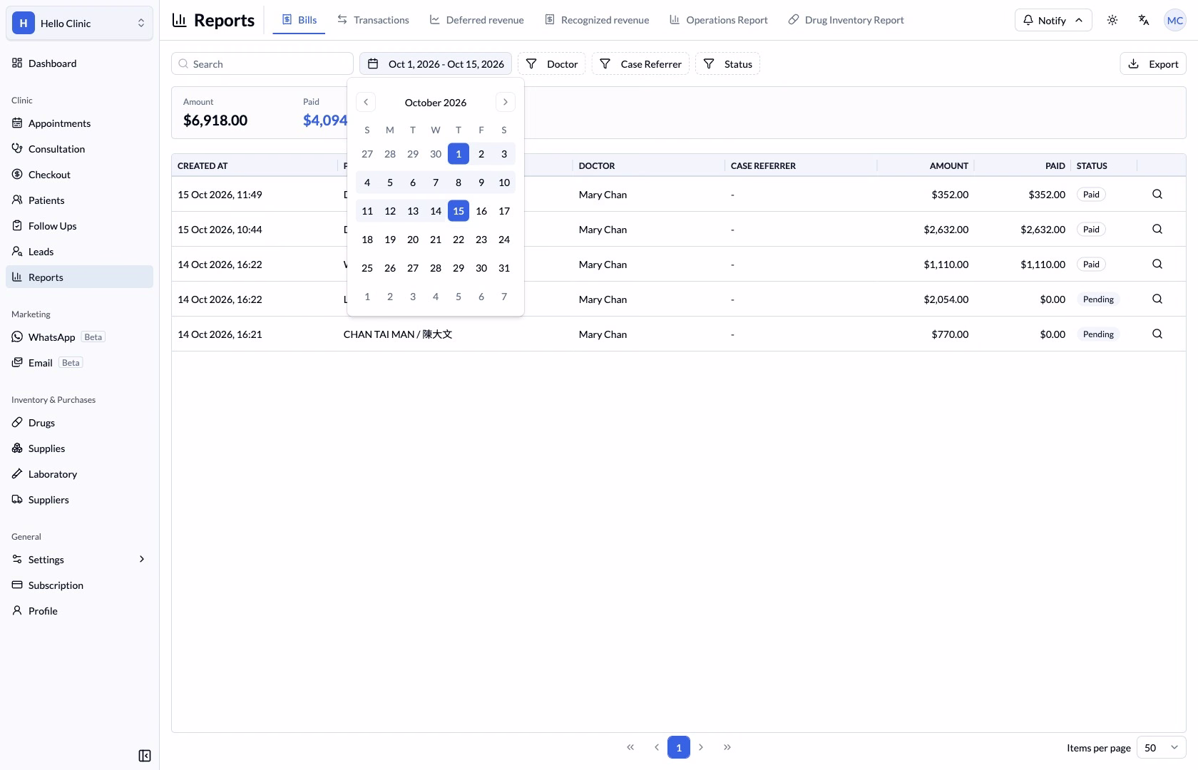
Task: Expand the Notify dropdown
Action: [x=1053, y=20]
